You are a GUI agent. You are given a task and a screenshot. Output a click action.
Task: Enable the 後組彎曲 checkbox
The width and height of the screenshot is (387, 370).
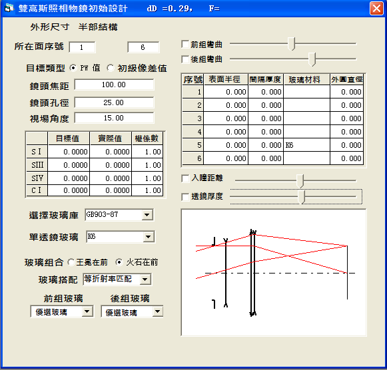coord(185,59)
